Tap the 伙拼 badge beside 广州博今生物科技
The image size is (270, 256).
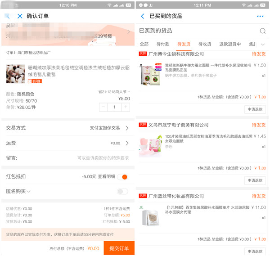[143, 54]
